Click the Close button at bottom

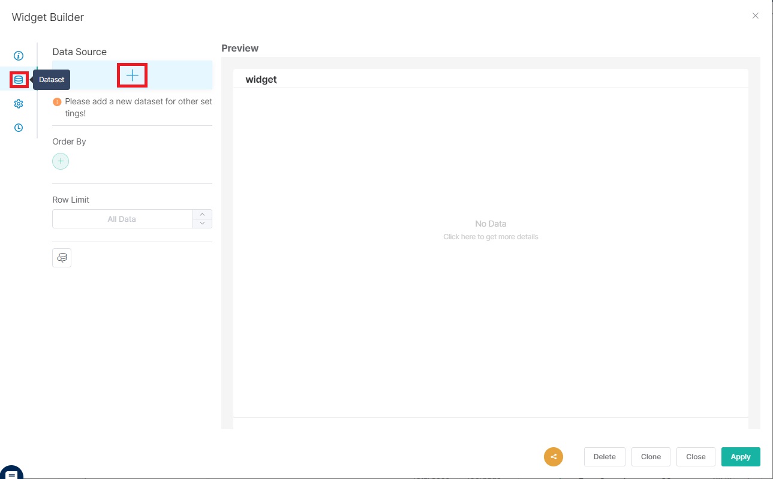(x=696, y=457)
